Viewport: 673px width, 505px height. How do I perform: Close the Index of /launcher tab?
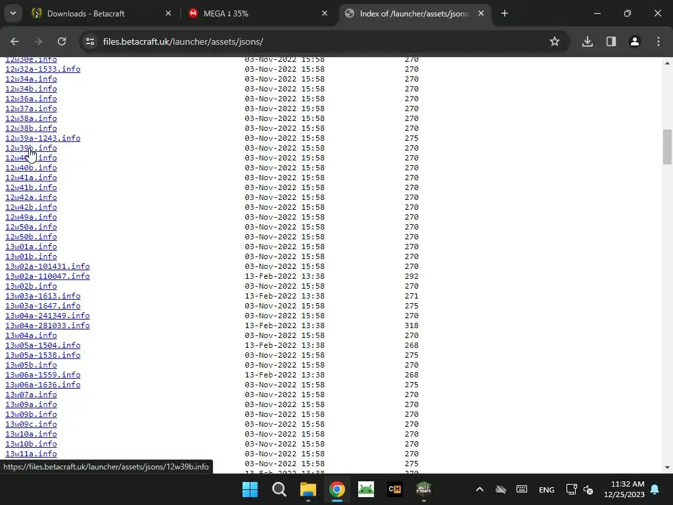pyautogui.click(x=481, y=13)
